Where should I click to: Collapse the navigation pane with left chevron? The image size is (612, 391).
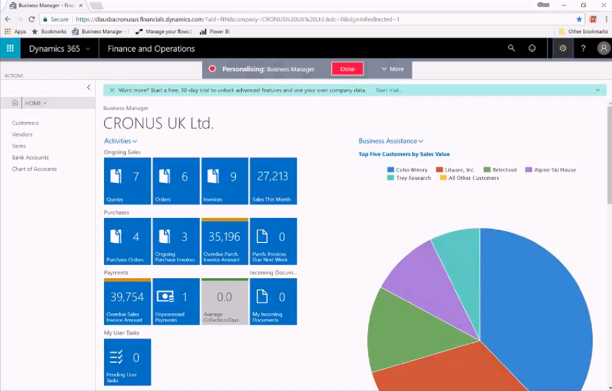[x=88, y=87]
